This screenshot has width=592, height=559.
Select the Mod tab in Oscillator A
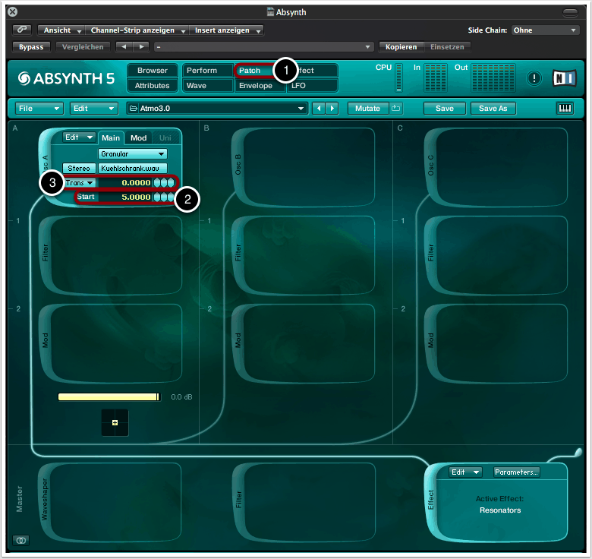138,137
